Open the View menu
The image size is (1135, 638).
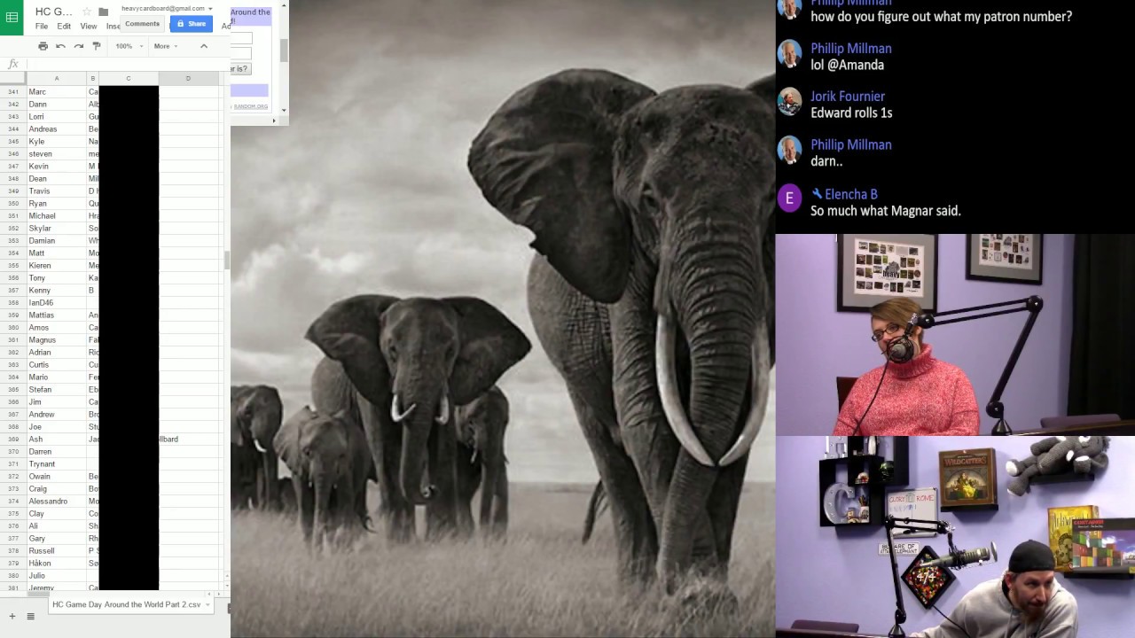tap(89, 27)
